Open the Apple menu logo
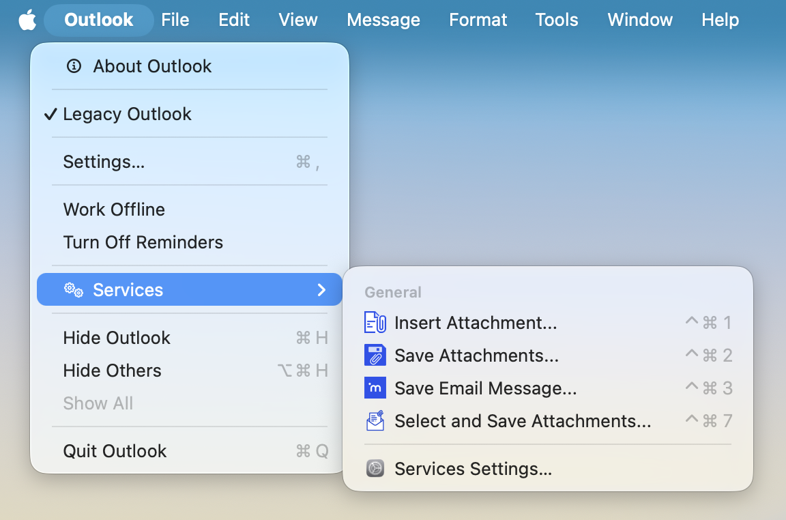This screenshot has height=520, width=786. click(x=27, y=20)
